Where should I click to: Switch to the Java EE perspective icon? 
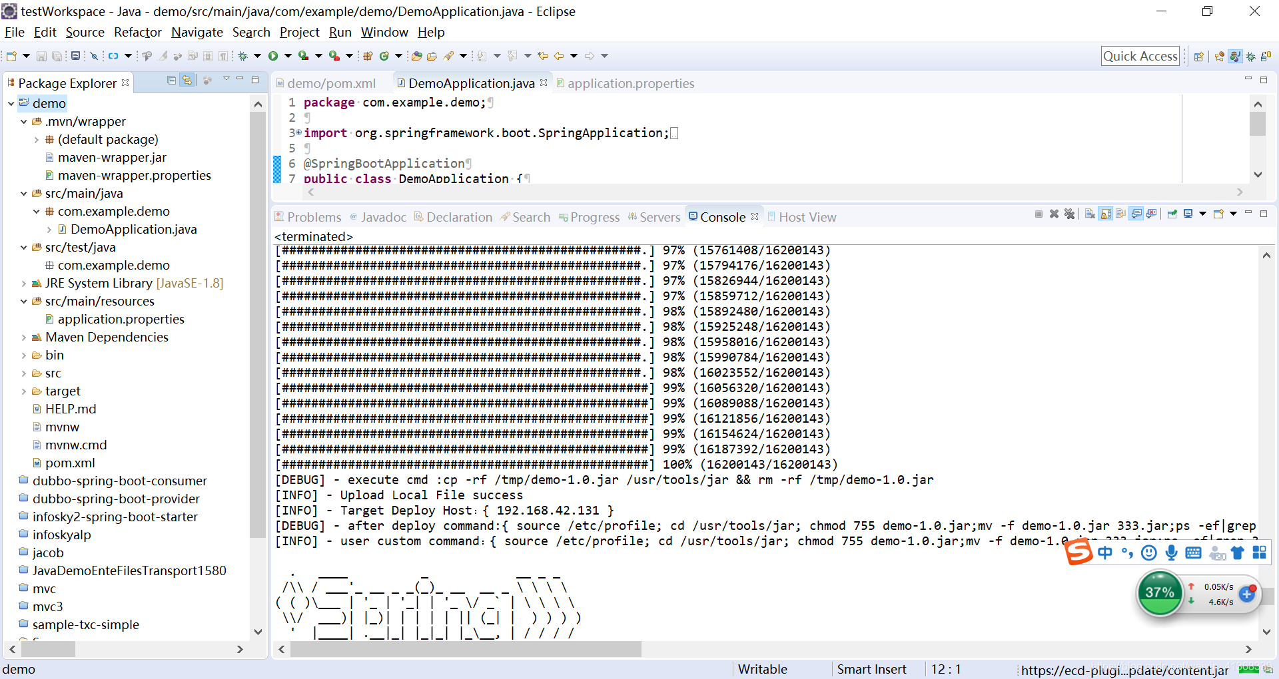(1220, 57)
